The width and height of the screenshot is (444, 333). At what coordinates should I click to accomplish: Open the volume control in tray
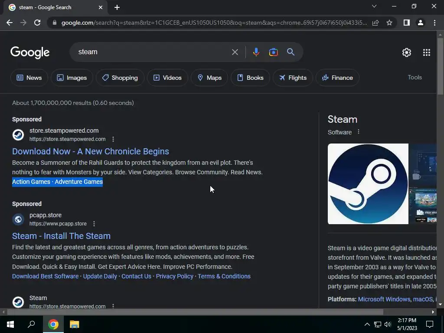tap(388, 324)
